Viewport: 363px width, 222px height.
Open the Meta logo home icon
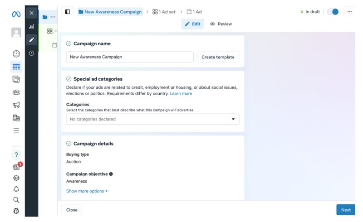tap(16, 14)
